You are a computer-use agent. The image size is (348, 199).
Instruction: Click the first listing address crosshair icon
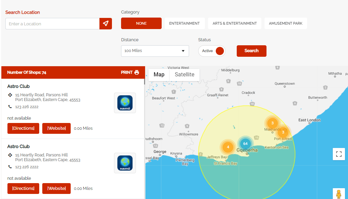[10, 95]
